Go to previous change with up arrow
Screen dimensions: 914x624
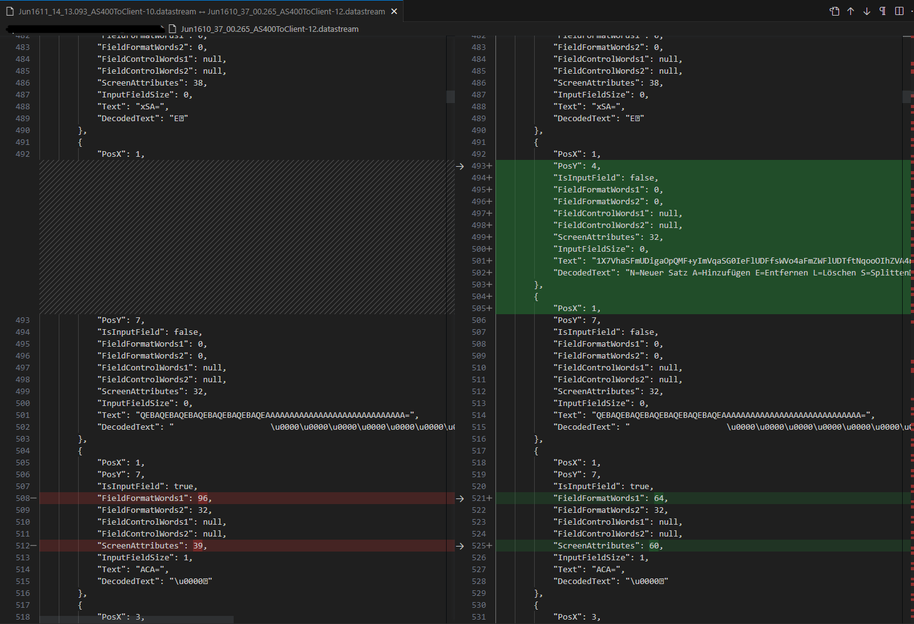coord(850,11)
